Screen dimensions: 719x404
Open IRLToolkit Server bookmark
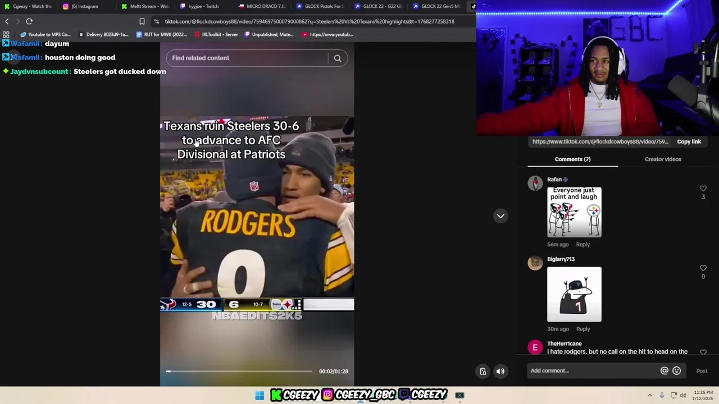tap(216, 34)
